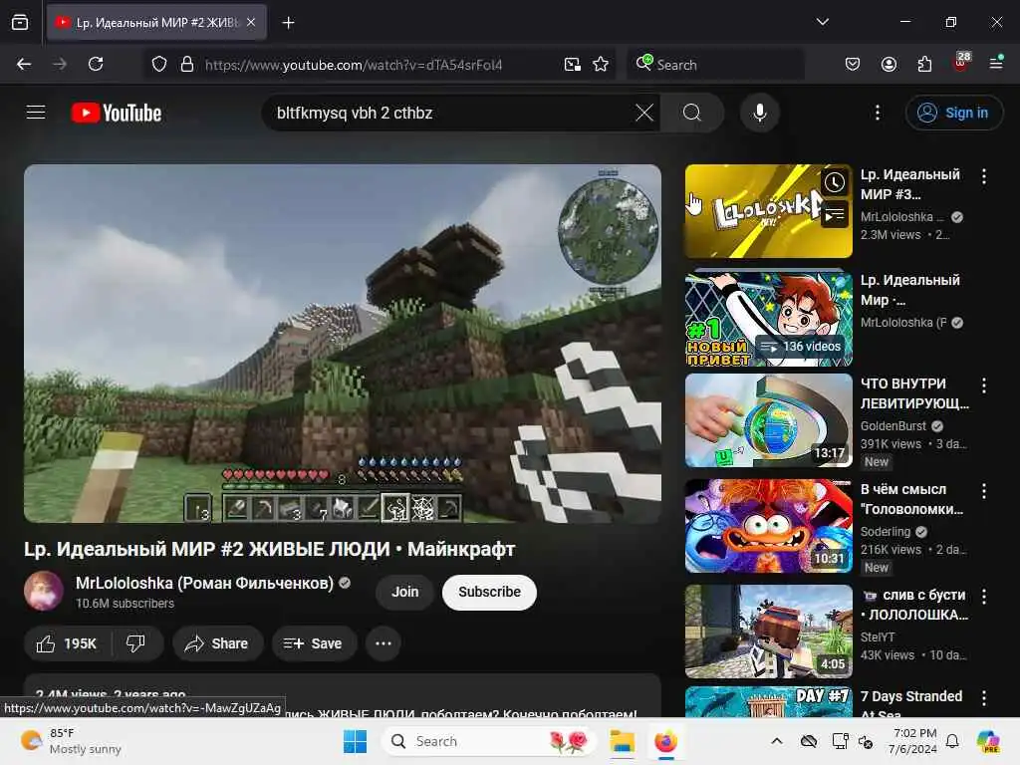Share this video
The width and height of the screenshot is (1020, 765).
(217, 643)
